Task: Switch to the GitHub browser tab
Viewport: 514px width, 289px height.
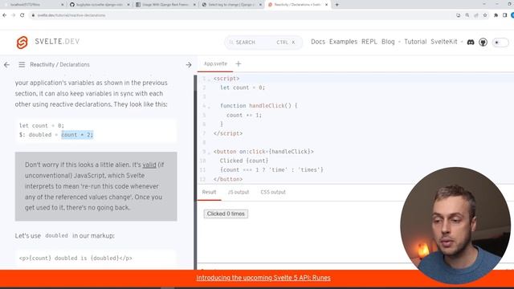Action: 100,5
